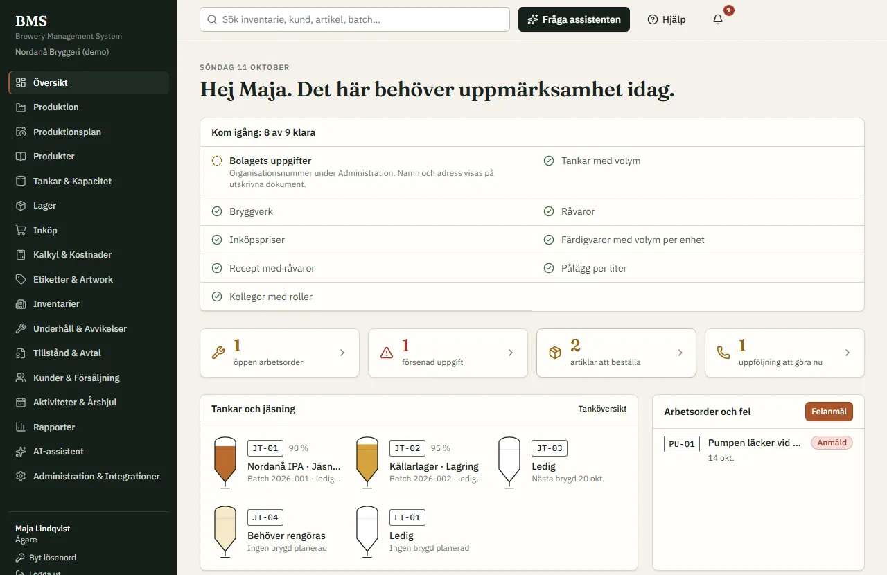Open the incomplete Bolagets uppgifter step
This screenshot has width=887, height=575.
(x=366, y=172)
